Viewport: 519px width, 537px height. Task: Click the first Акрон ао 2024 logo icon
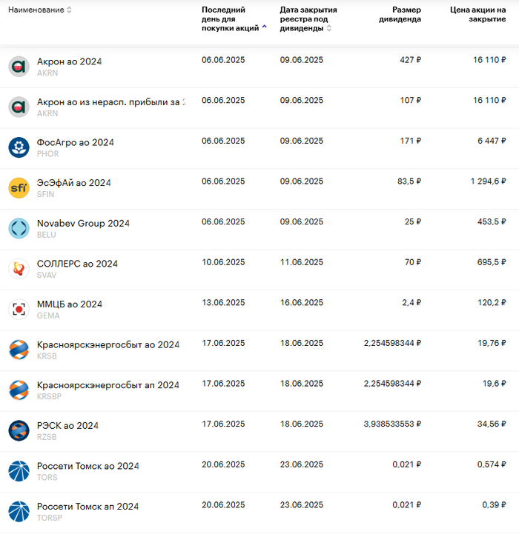19,67
